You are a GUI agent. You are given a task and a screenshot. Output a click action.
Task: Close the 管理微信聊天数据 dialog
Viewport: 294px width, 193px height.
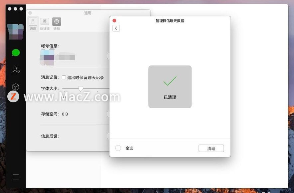point(114,21)
